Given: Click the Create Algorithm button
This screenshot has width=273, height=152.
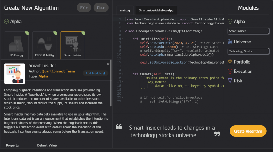Looking at the screenshot, I should click(248, 131).
